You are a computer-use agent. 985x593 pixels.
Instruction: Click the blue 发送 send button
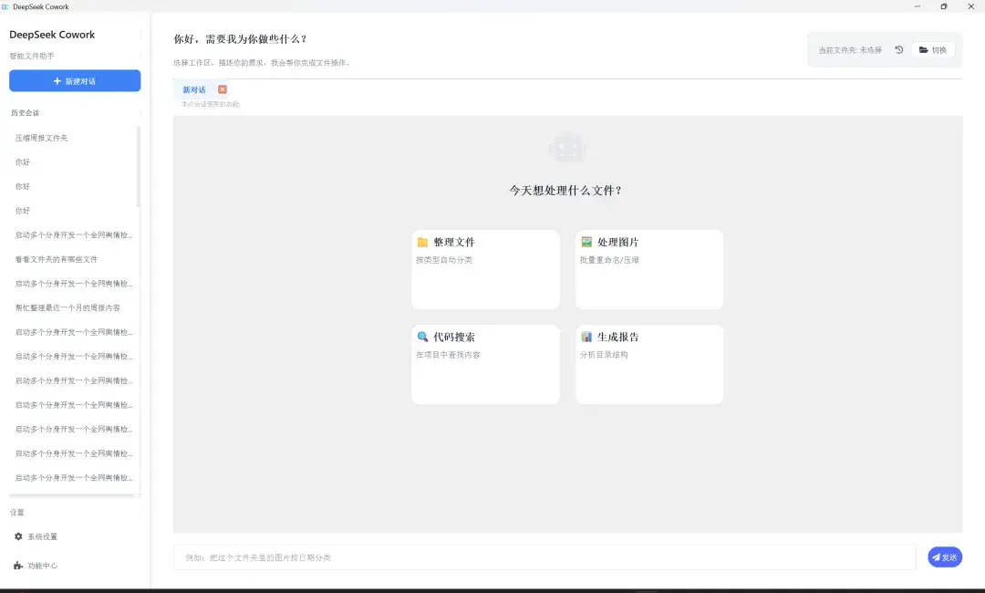(x=945, y=557)
